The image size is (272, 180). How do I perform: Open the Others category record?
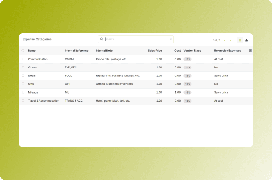click(32, 67)
